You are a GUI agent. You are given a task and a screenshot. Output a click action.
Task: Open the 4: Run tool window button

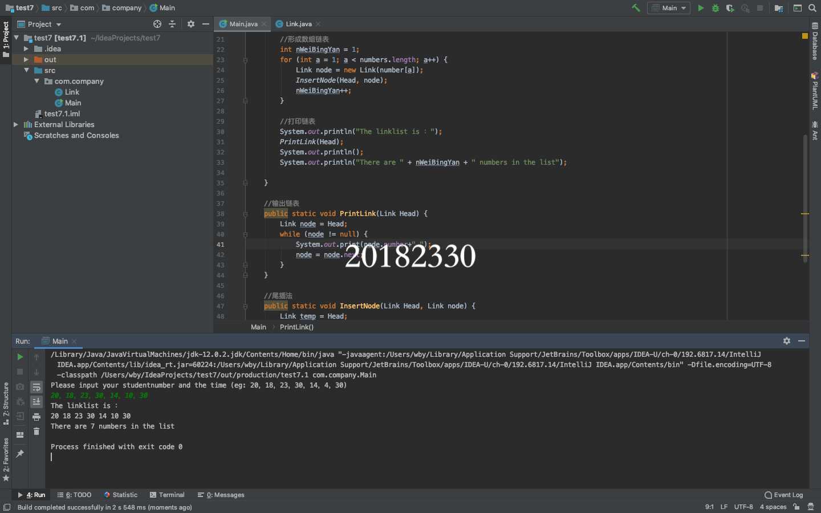pyautogui.click(x=31, y=495)
